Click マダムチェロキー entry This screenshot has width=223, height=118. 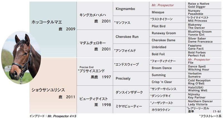click(95, 44)
